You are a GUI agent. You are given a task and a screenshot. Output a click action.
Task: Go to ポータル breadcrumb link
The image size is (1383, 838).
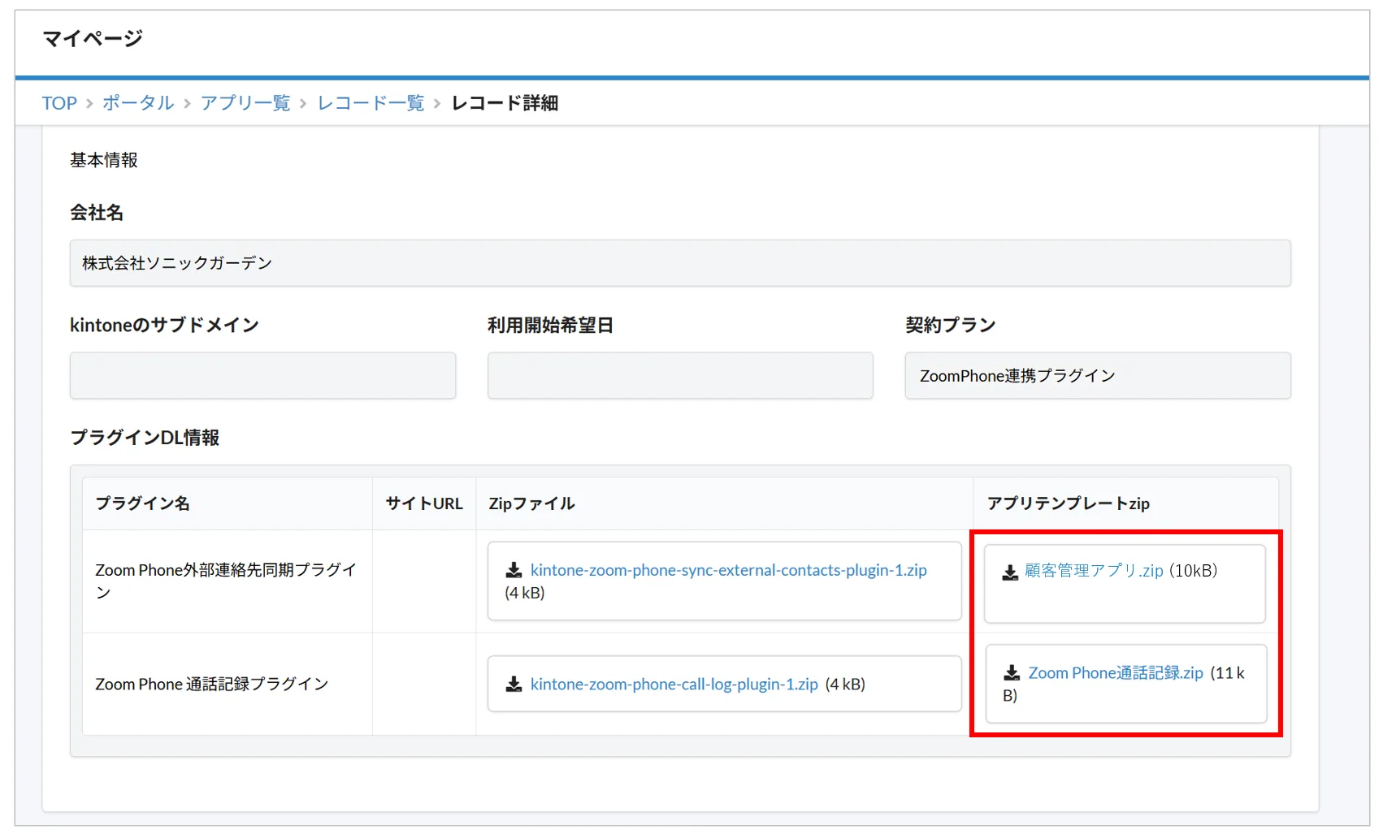[138, 103]
